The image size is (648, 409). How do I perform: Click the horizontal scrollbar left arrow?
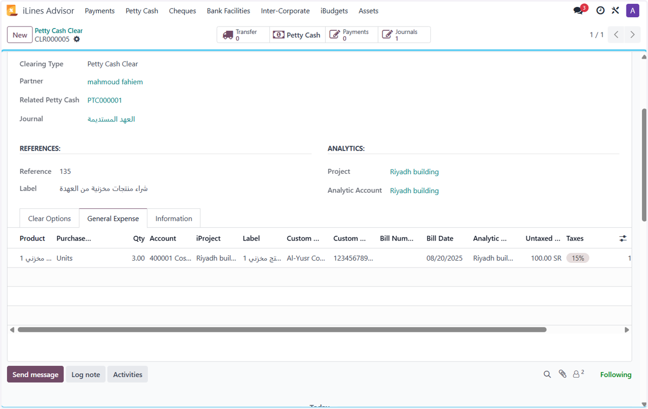coord(12,330)
